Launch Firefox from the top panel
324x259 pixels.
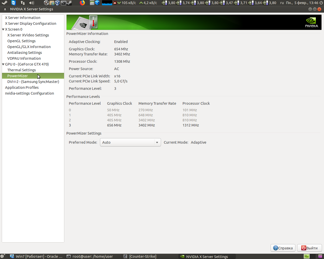[82, 3]
